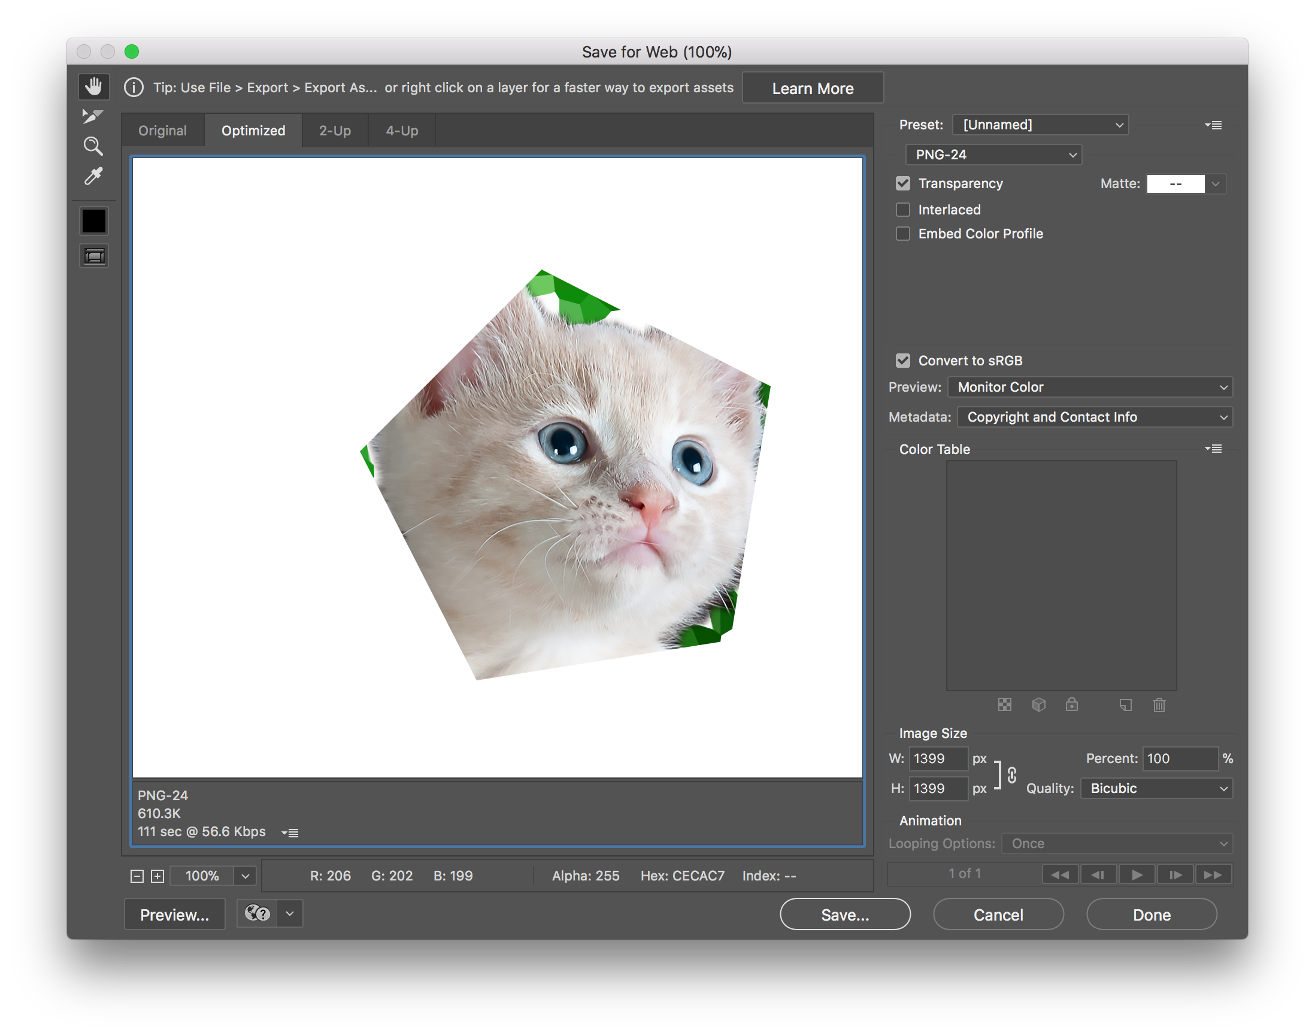
Task: Click the Learn More button
Action: [x=812, y=89]
